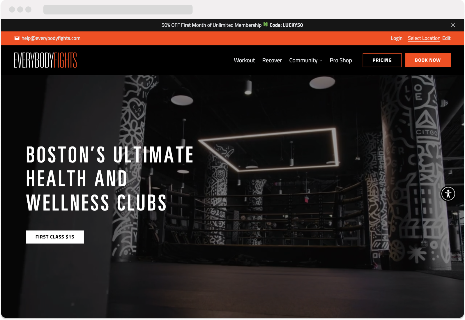Click the Community nav label
The image size is (465, 320).
(x=303, y=60)
